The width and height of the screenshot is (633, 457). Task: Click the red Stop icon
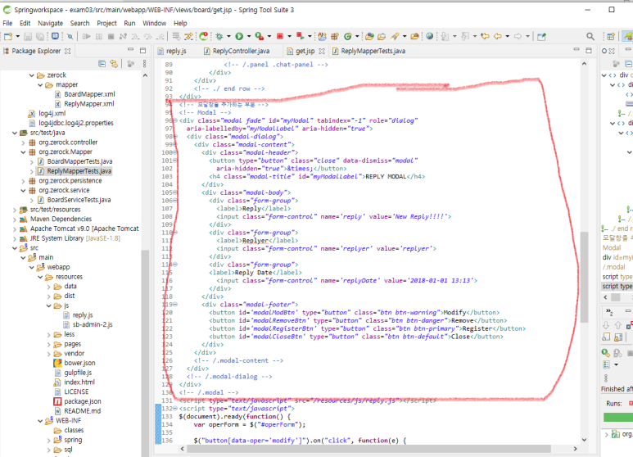tap(280, 36)
